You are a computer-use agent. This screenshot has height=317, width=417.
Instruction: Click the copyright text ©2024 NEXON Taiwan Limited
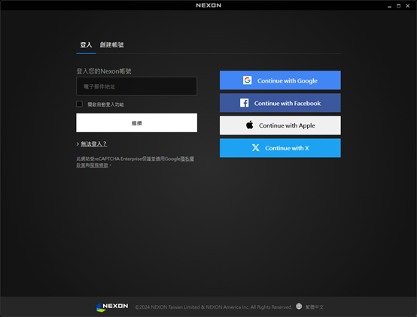pyautogui.click(x=213, y=307)
